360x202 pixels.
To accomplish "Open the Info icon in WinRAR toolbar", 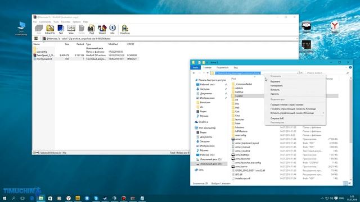I will [x=112, y=29].
